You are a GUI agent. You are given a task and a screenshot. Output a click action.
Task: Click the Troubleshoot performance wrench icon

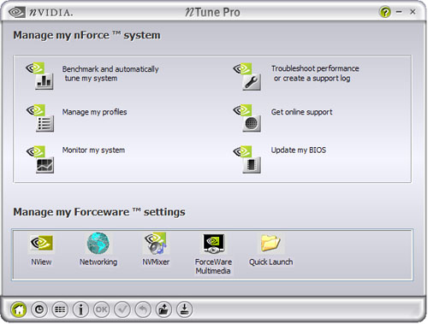(x=247, y=76)
